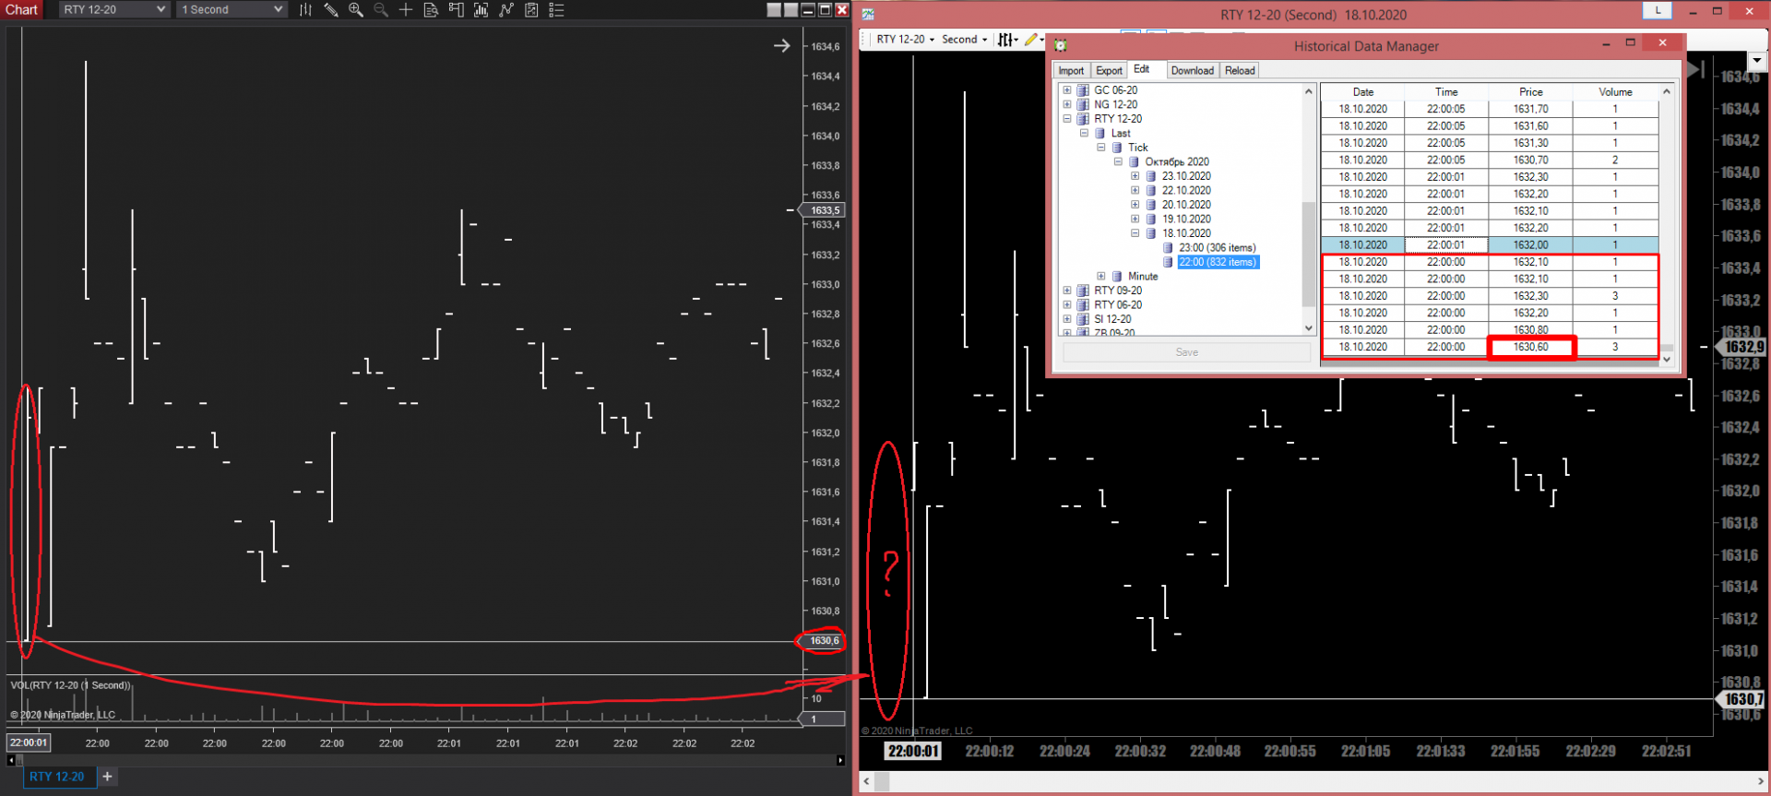Image resolution: width=1771 pixels, height=796 pixels.
Task: Click the app icon of the RTY 12-20 (Second) window
Action: [x=868, y=15]
